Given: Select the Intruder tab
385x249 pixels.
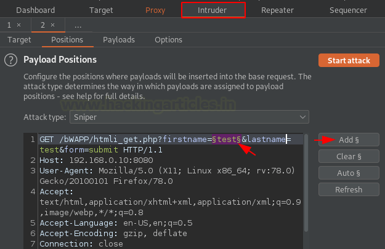Looking at the screenshot, I should click(213, 10).
